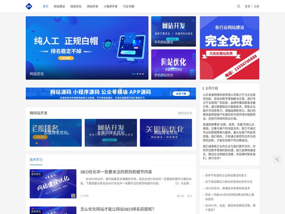
Task: Click the floating share icon
Action: pyautogui.click(x=277, y=159)
